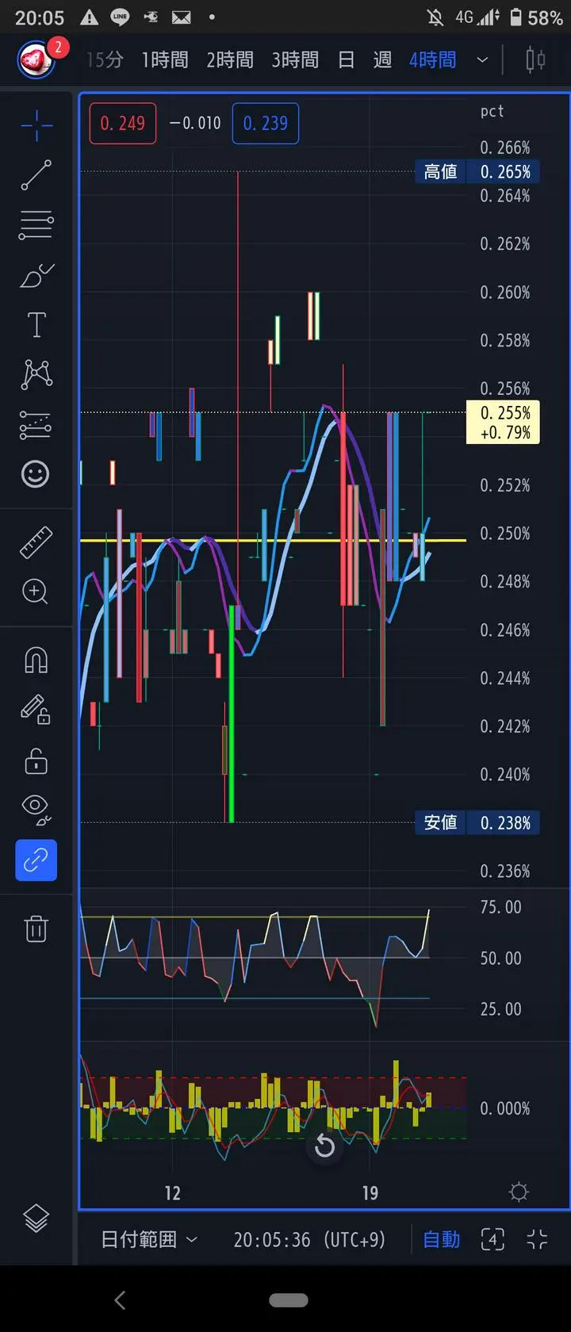This screenshot has width=571, height=1332.
Task: Tap the warning triangle icon in status bar
Action: [x=89, y=17]
